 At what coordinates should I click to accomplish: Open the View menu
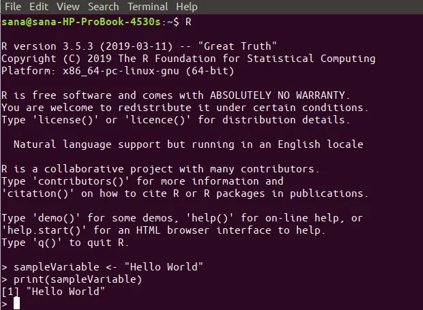68,6
